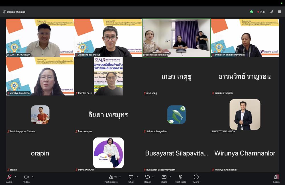
Task: Select pradchayaporn thisara's video tile
Action: [x=177, y=38]
